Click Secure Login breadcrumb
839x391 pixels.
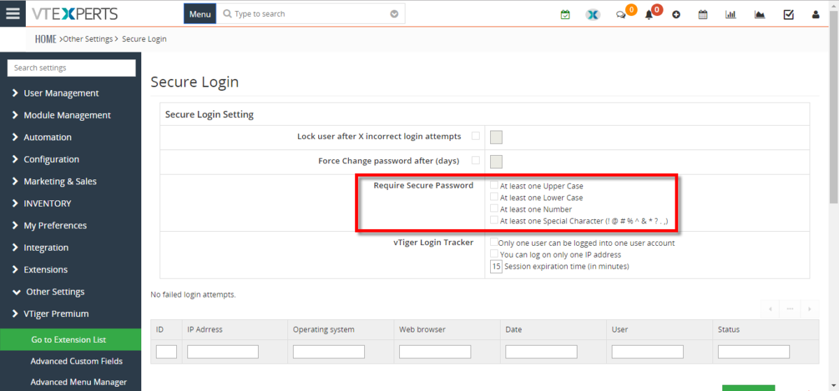144,39
